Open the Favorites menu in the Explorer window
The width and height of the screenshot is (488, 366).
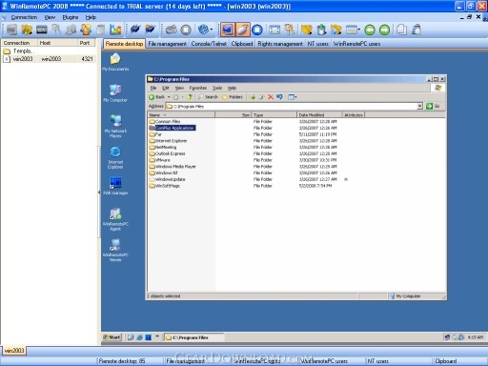tap(198, 88)
